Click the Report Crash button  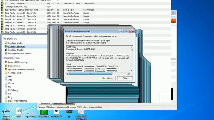click(108, 78)
